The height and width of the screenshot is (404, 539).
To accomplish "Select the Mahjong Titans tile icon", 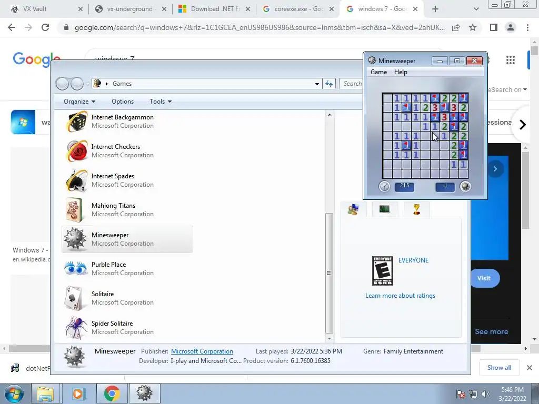I will (74, 210).
